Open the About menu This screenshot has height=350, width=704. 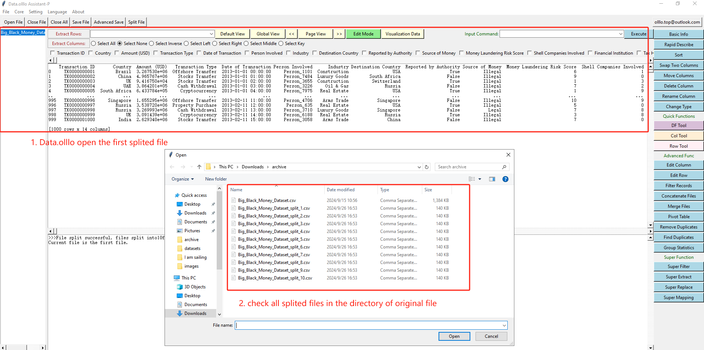pos(78,12)
